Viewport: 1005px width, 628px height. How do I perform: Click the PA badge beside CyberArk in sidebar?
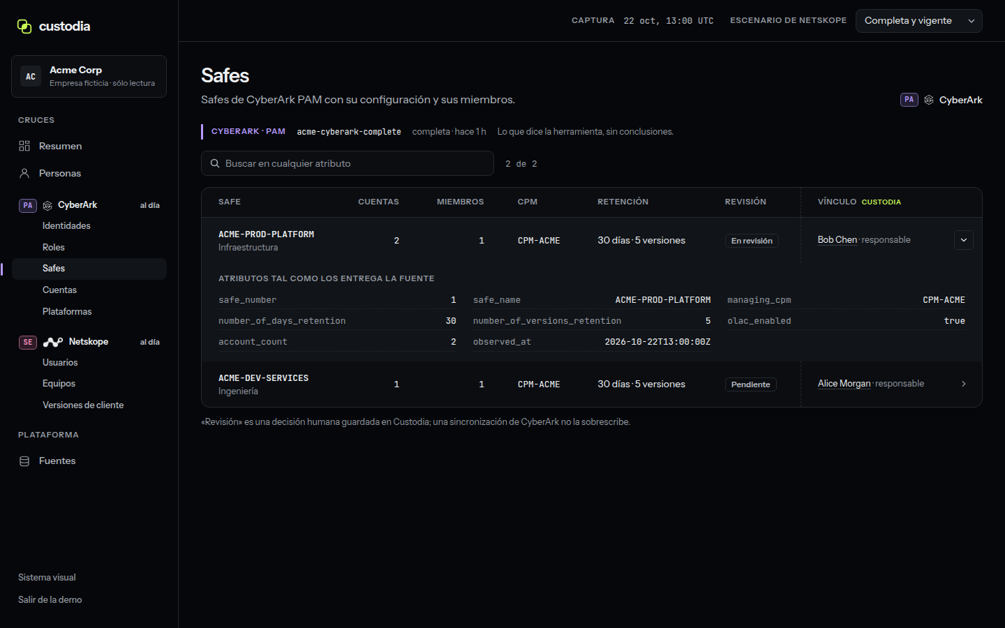(x=28, y=205)
